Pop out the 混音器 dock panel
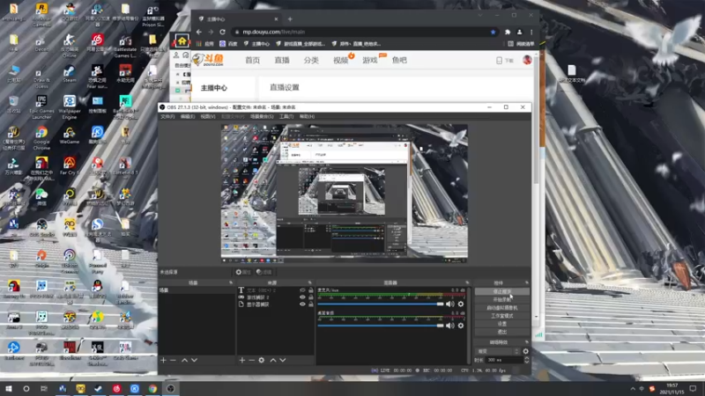The image size is (705, 396). 467,282
